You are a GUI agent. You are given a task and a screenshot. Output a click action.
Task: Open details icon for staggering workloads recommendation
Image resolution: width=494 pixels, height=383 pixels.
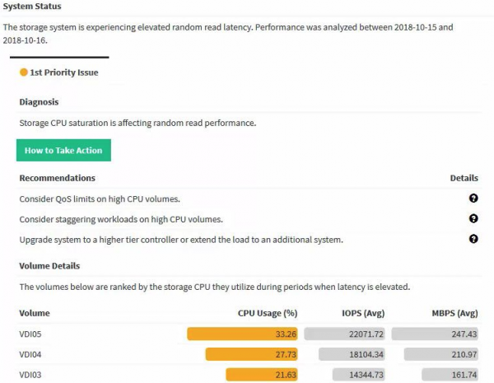[x=473, y=218]
